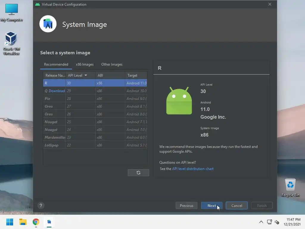
Task: Open the help question mark button
Action: (x=41, y=205)
